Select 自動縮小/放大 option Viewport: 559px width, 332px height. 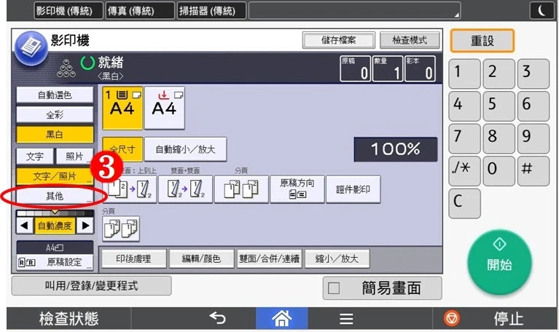pos(185,149)
